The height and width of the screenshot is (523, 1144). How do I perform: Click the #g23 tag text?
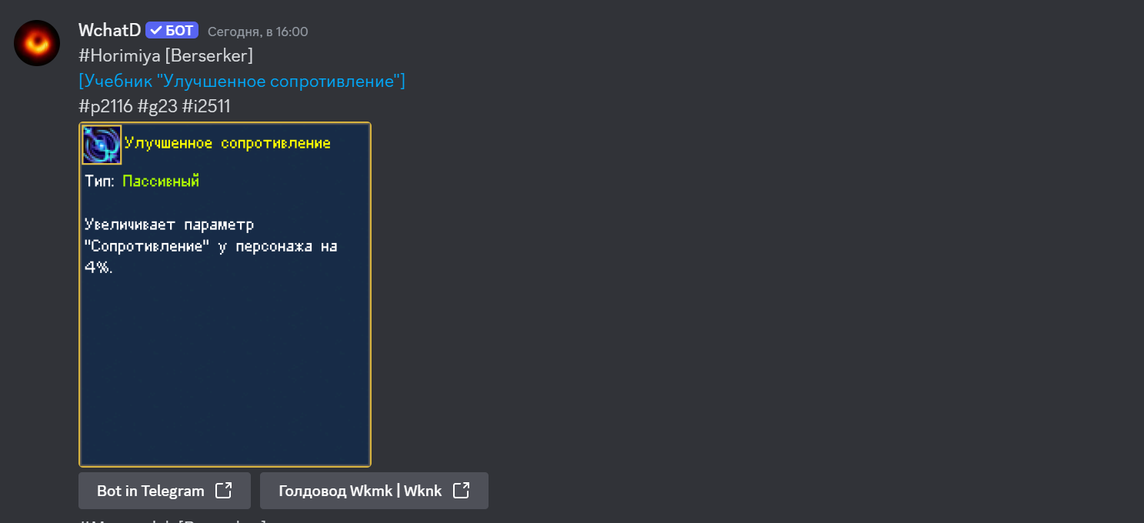point(157,106)
